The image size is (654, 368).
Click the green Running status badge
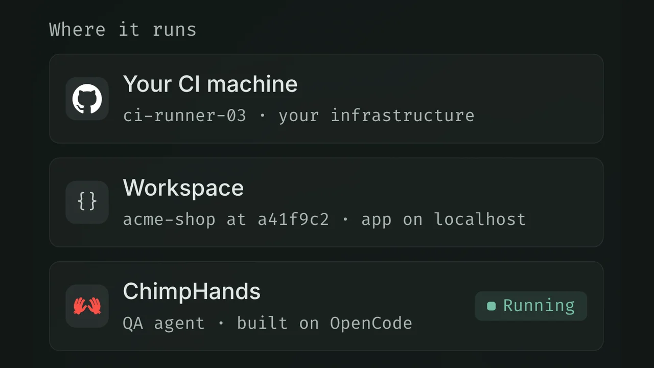coord(531,306)
